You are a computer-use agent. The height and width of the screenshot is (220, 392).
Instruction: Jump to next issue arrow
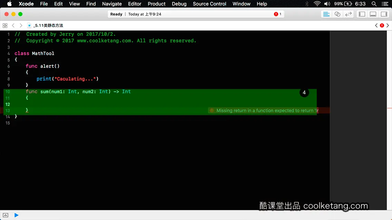pyautogui.click(x=388, y=25)
